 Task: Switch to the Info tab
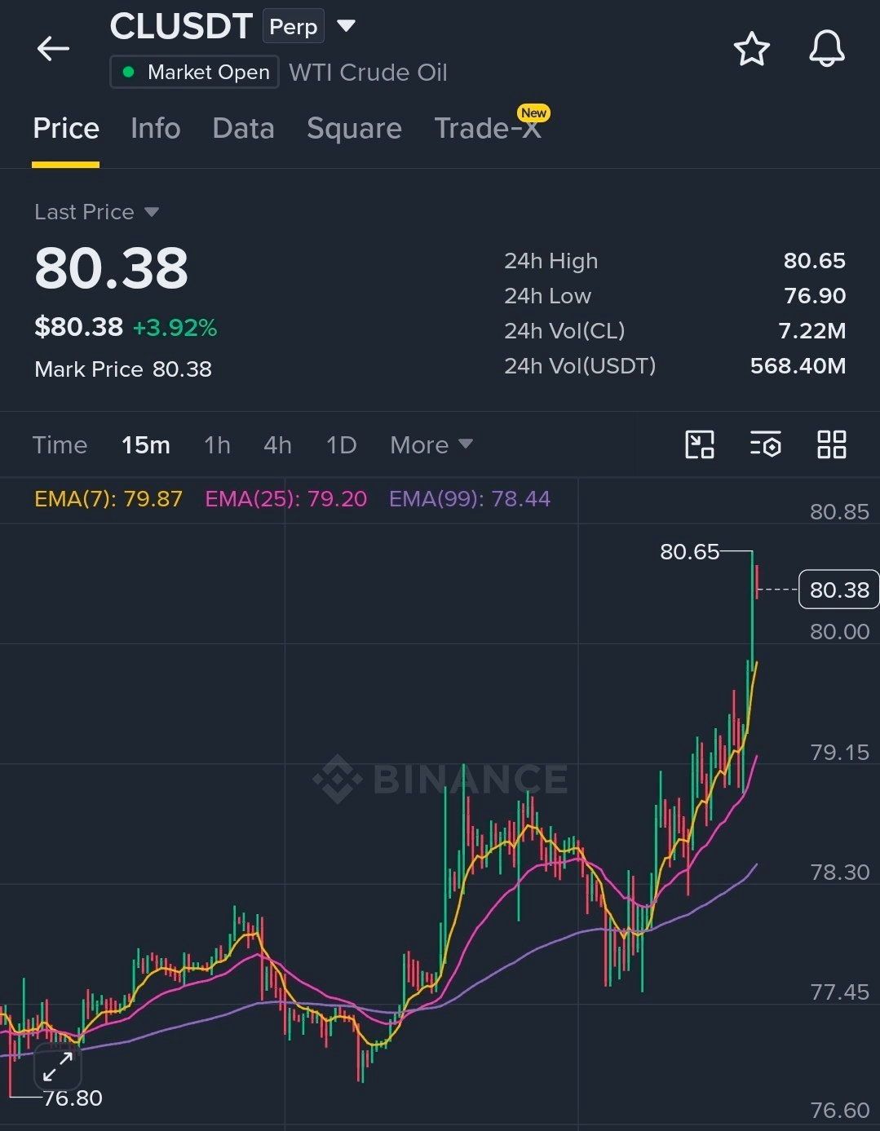point(155,129)
